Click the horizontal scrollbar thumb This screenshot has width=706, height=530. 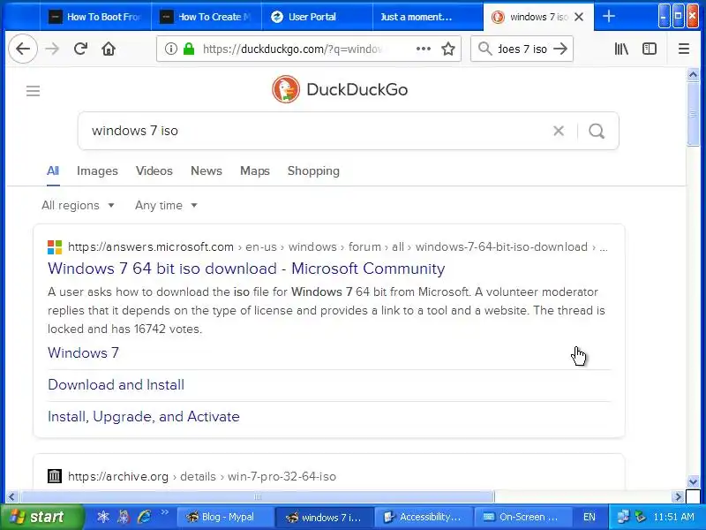[x=257, y=496]
